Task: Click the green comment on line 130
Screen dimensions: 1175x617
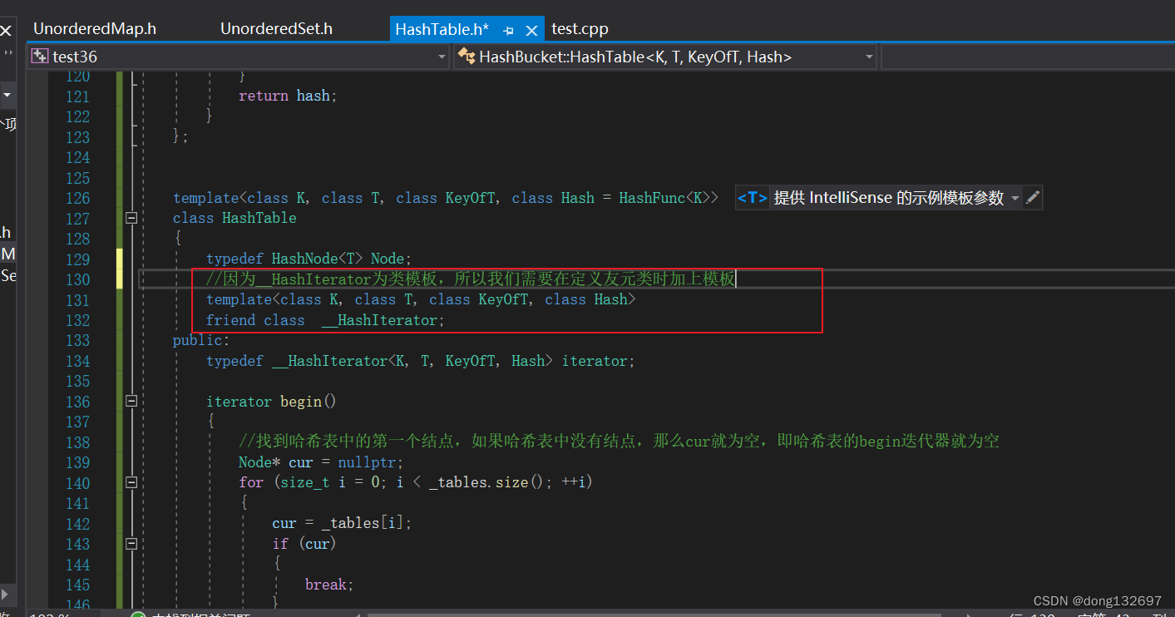Action: [471, 279]
